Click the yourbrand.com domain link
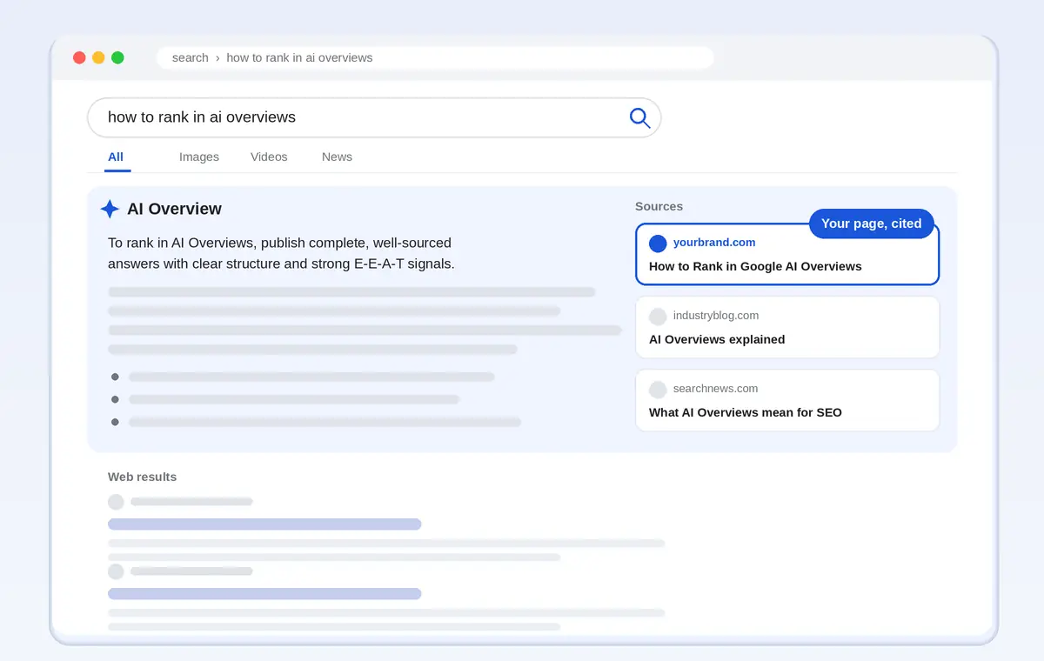The width and height of the screenshot is (1044, 661). 714,243
